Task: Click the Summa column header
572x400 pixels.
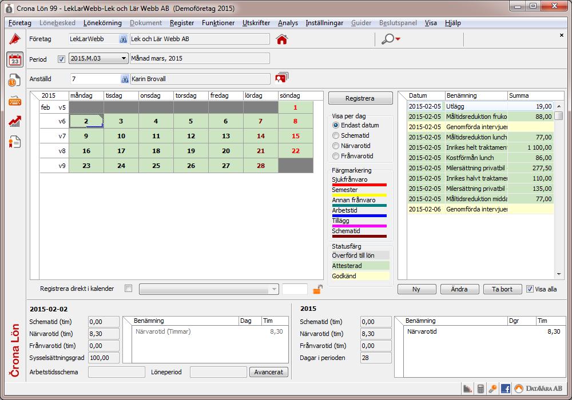Action: click(531, 95)
